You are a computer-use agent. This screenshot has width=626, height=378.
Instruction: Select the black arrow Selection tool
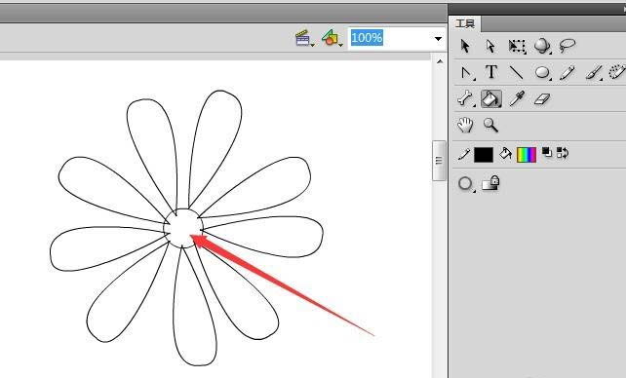pos(465,46)
